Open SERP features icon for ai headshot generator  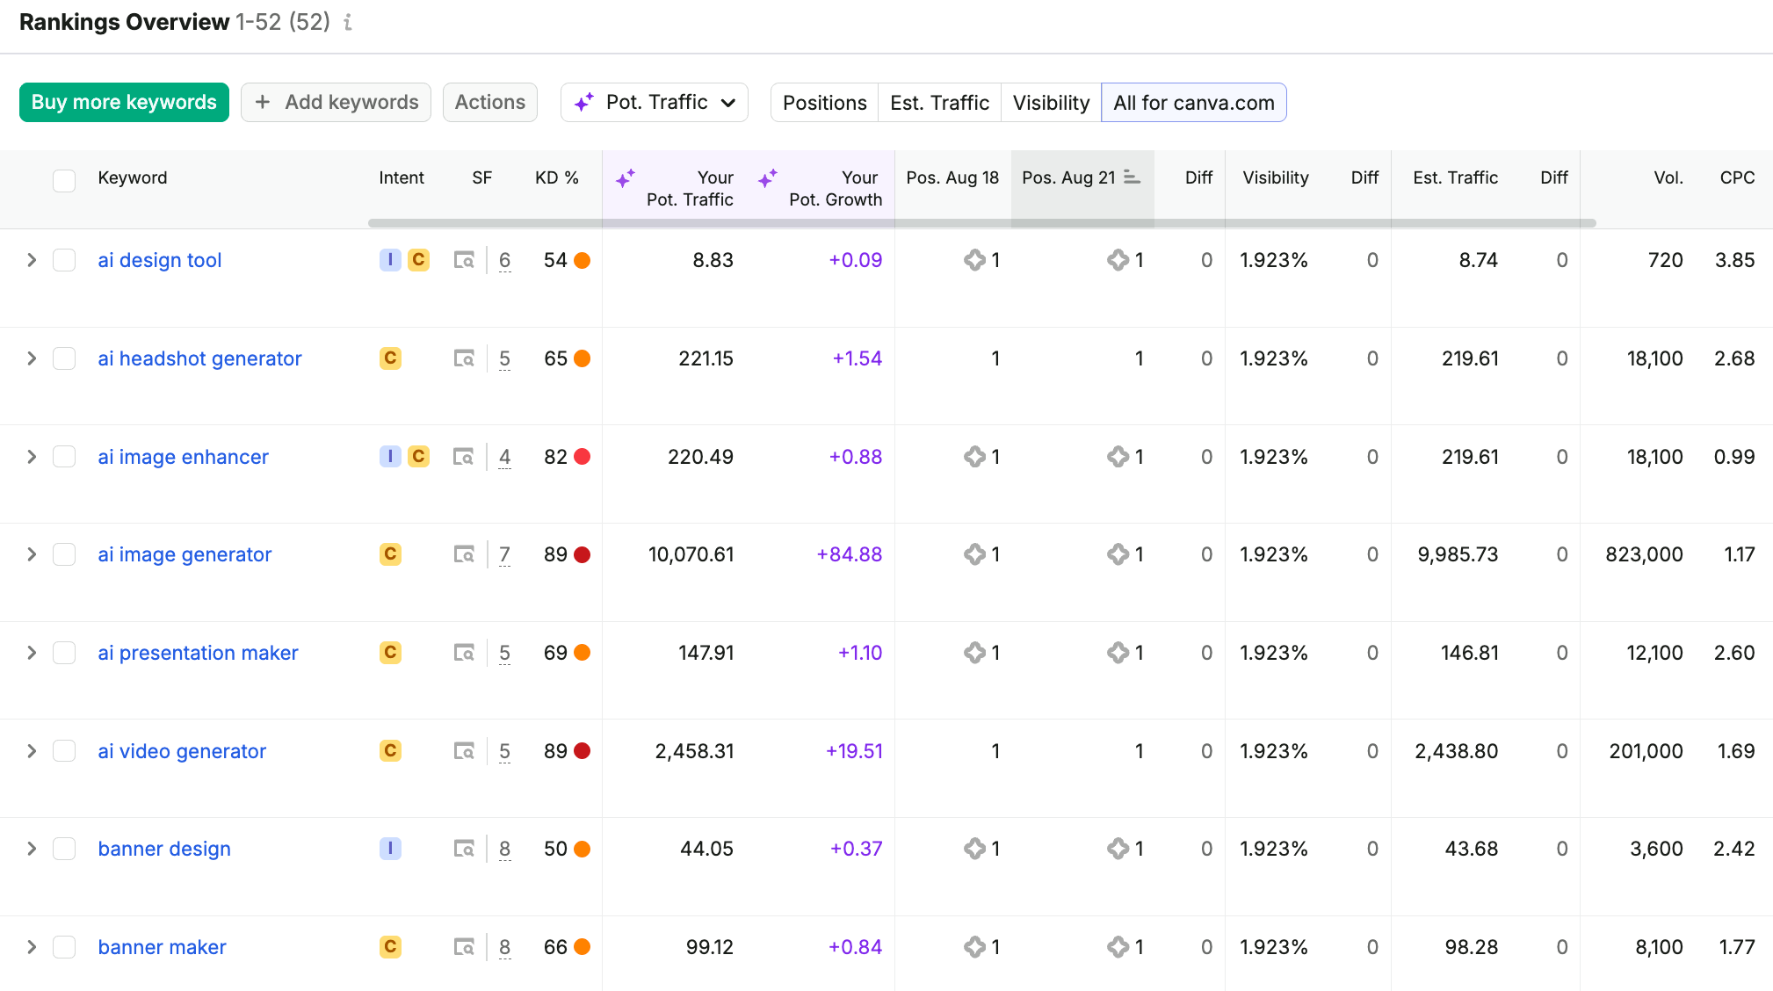(x=464, y=358)
